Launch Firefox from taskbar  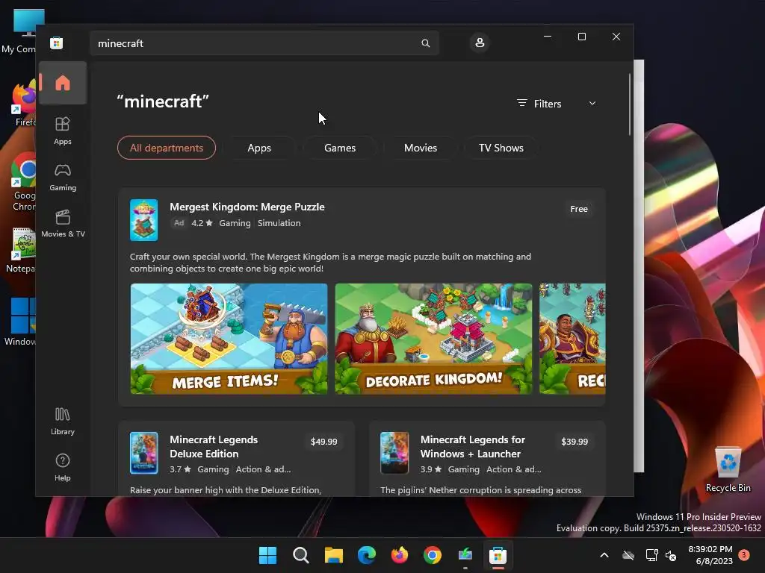[400, 555]
